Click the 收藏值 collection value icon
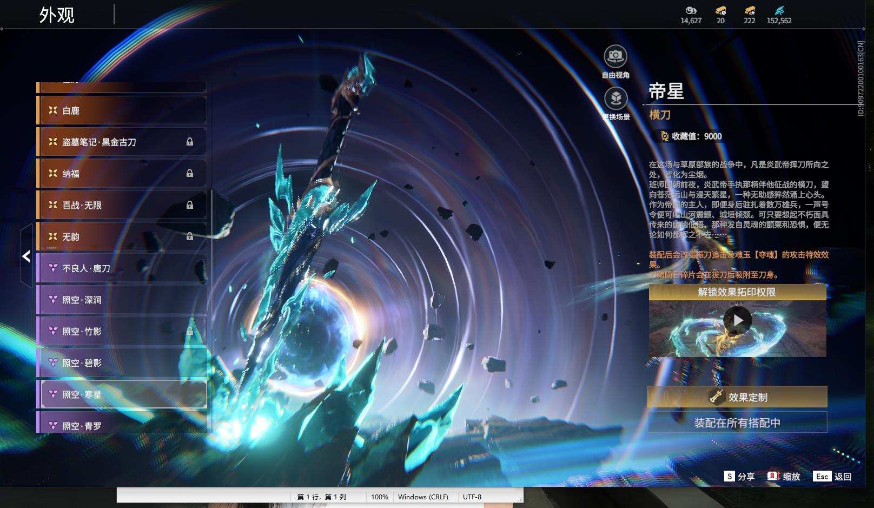This screenshot has height=508, width=874. coord(665,136)
